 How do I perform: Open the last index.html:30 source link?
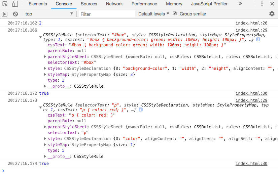pos(251,164)
